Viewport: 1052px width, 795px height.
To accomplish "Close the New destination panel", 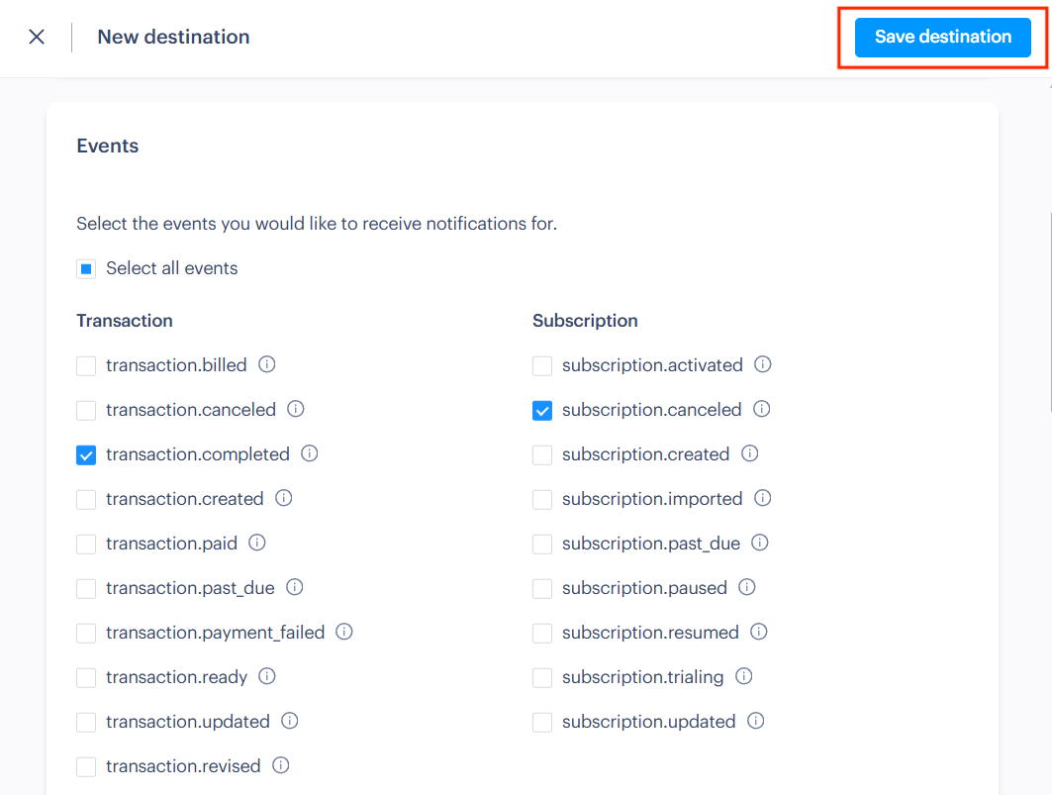I will tap(36, 37).
